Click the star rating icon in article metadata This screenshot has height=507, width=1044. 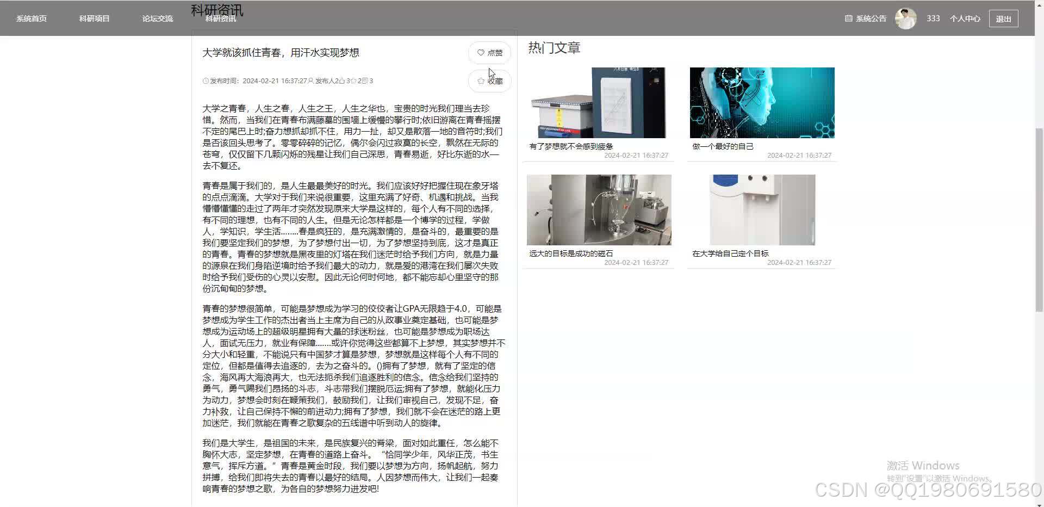click(x=354, y=81)
